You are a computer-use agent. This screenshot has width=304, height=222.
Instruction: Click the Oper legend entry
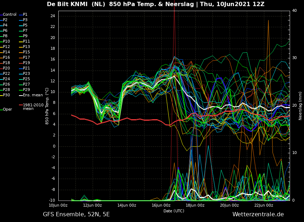pos(7,110)
